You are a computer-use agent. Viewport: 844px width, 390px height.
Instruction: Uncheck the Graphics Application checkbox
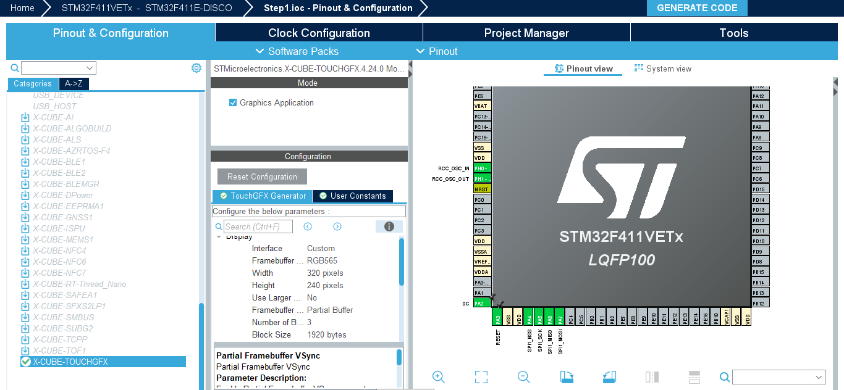[233, 102]
